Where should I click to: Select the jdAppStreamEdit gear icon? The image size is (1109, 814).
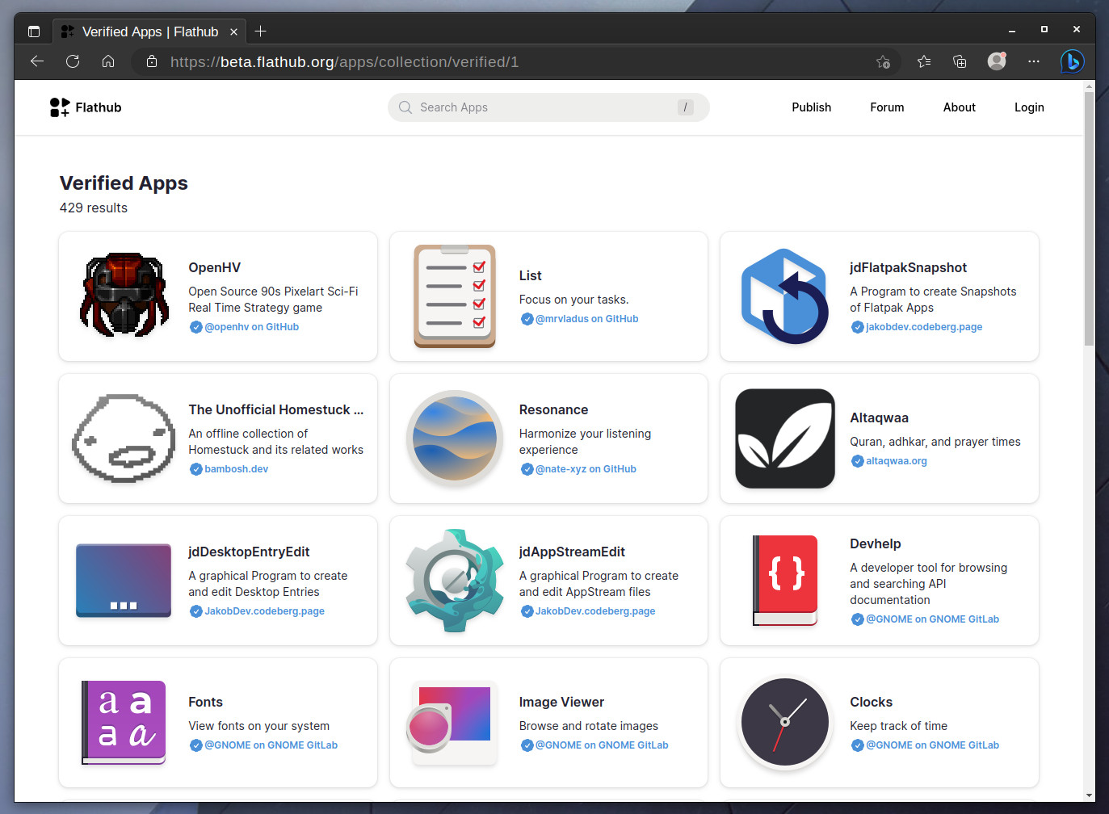455,581
